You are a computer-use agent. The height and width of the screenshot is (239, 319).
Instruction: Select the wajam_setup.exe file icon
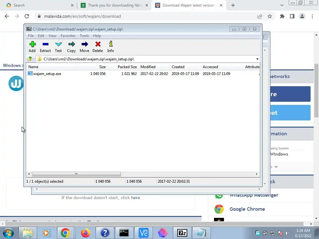(x=30, y=73)
